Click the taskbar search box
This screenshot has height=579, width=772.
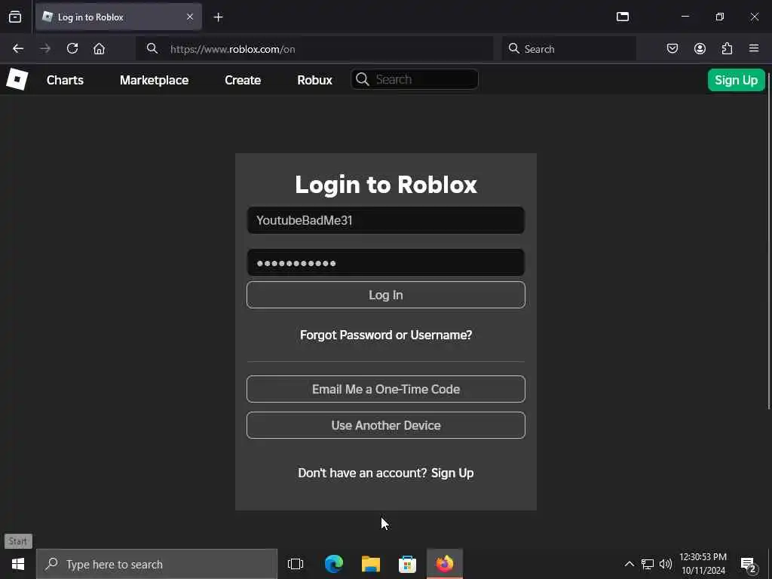pos(157,564)
